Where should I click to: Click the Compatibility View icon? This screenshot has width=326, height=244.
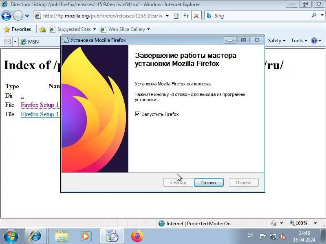[x=176, y=16]
